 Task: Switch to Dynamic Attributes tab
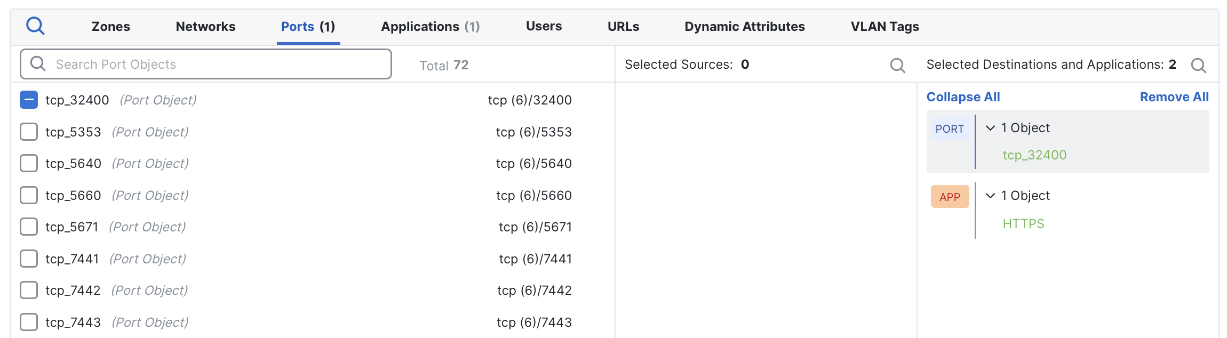(745, 27)
